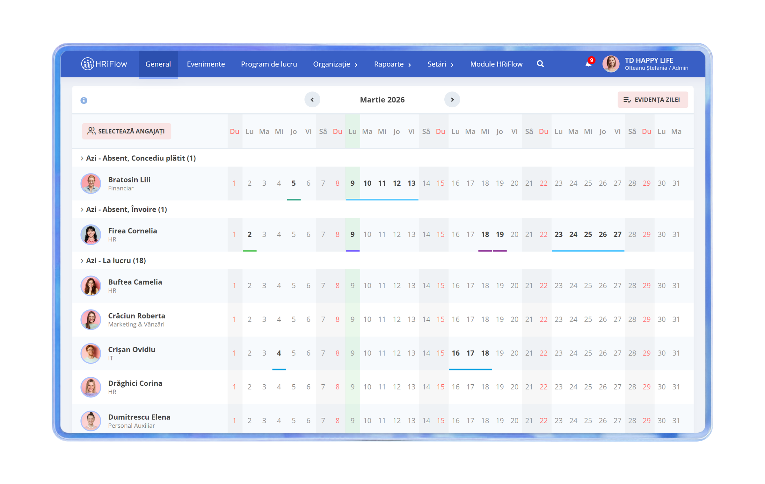Screen dimensions: 765x484
Task: Expand the Organizație menu
Action: 335,64
